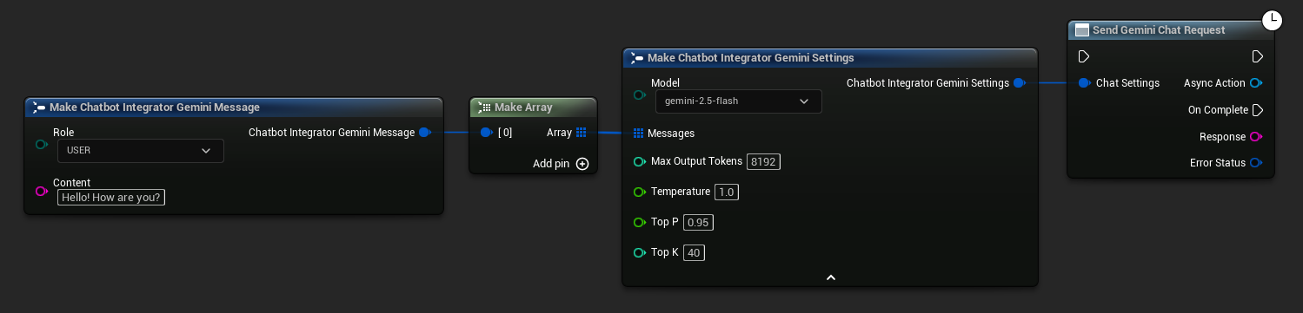Click the Error Status output pin
The width and height of the screenshot is (1303, 313).
1255,162
